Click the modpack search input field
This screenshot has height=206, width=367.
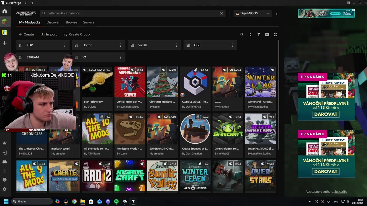pyautogui.click(x=132, y=13)
